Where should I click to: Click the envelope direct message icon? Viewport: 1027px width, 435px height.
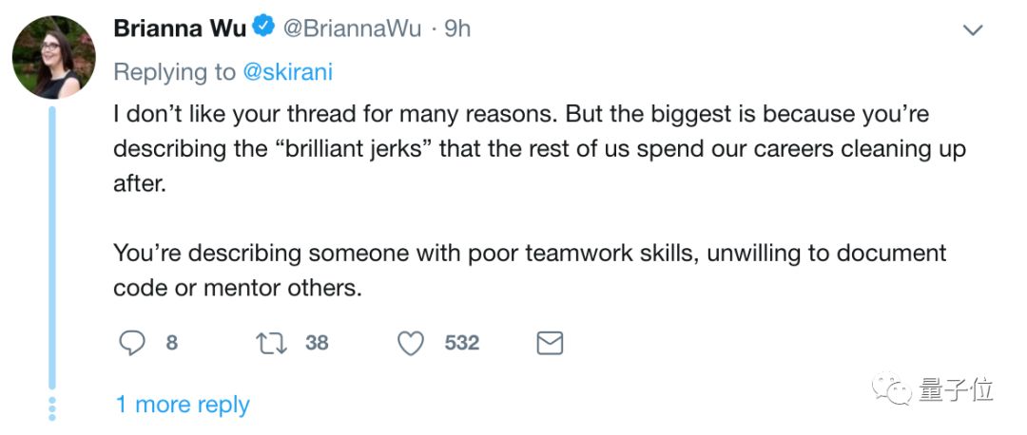[x=550, y=343]
